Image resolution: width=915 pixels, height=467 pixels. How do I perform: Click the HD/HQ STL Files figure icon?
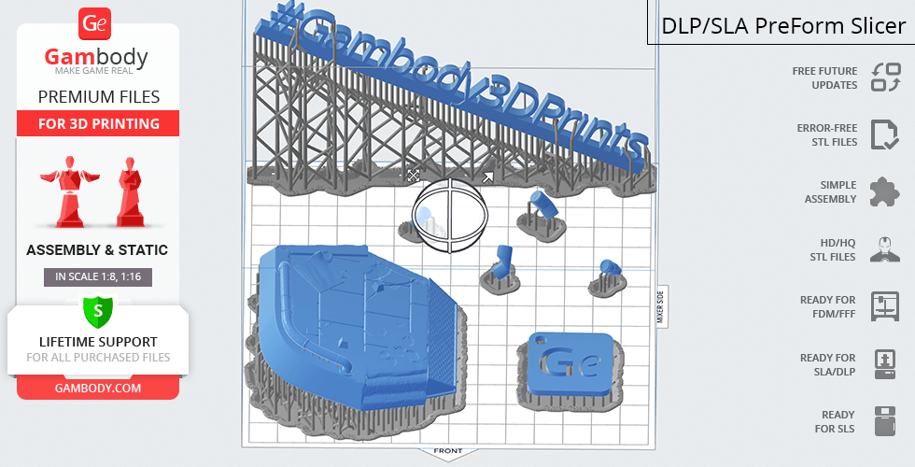pos(884,249)
